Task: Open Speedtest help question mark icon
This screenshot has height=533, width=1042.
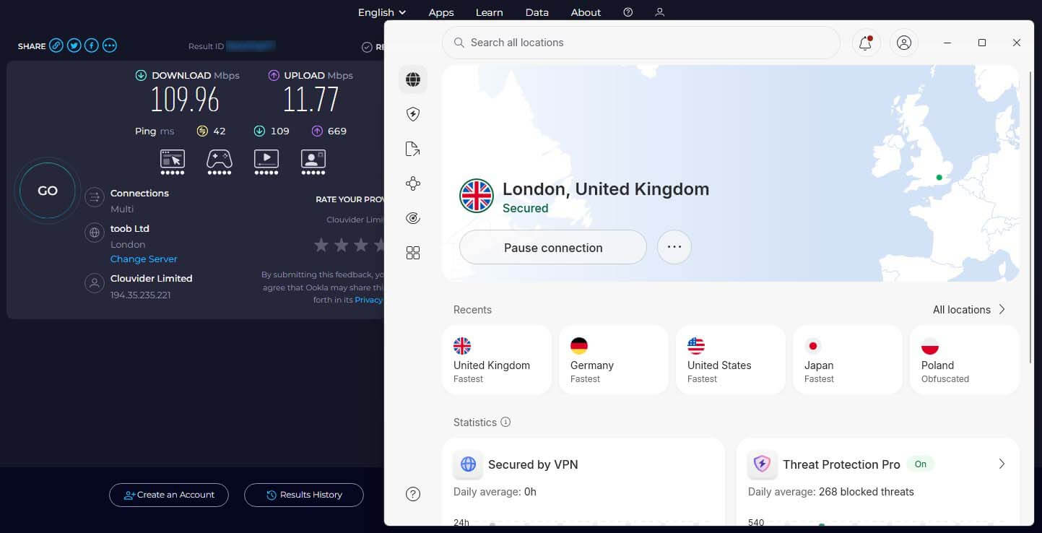Action: pos(628,12)
